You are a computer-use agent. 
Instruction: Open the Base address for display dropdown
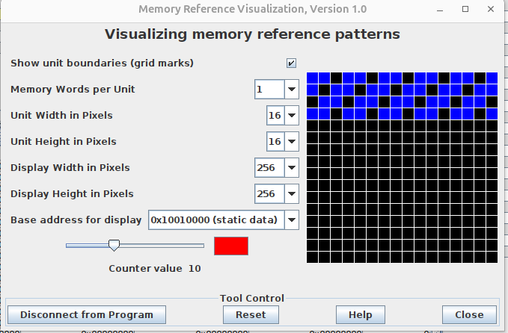click(291, 220)
